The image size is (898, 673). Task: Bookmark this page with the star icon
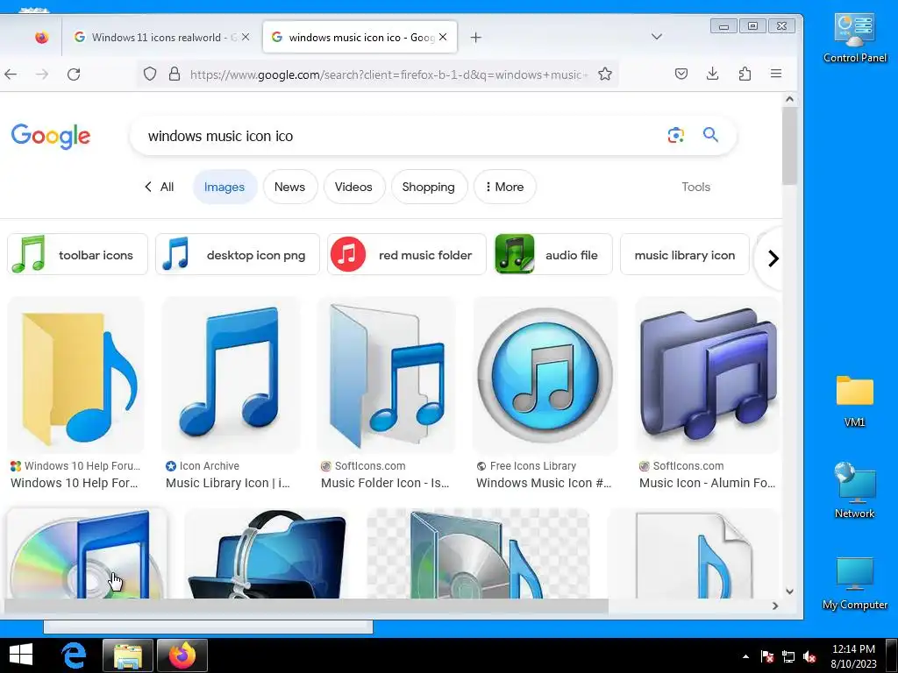tap(605, 74)
